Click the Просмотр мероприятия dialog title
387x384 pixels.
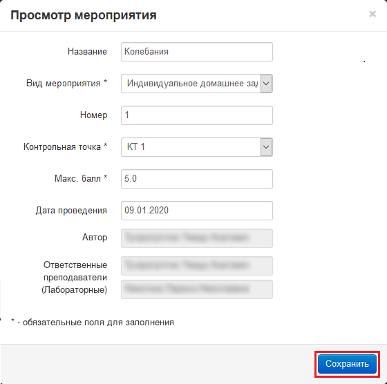(84, 15)
